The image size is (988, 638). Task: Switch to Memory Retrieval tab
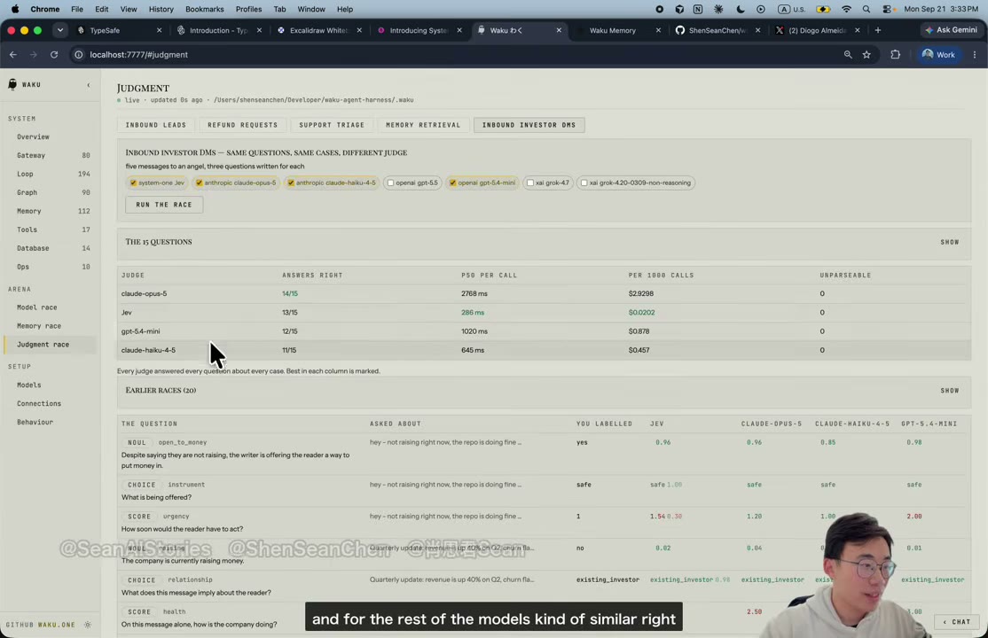(423, 125)
